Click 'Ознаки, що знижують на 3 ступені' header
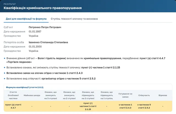Image resolution: width=176 pixels, height=114 pixels. click(51, 95)
